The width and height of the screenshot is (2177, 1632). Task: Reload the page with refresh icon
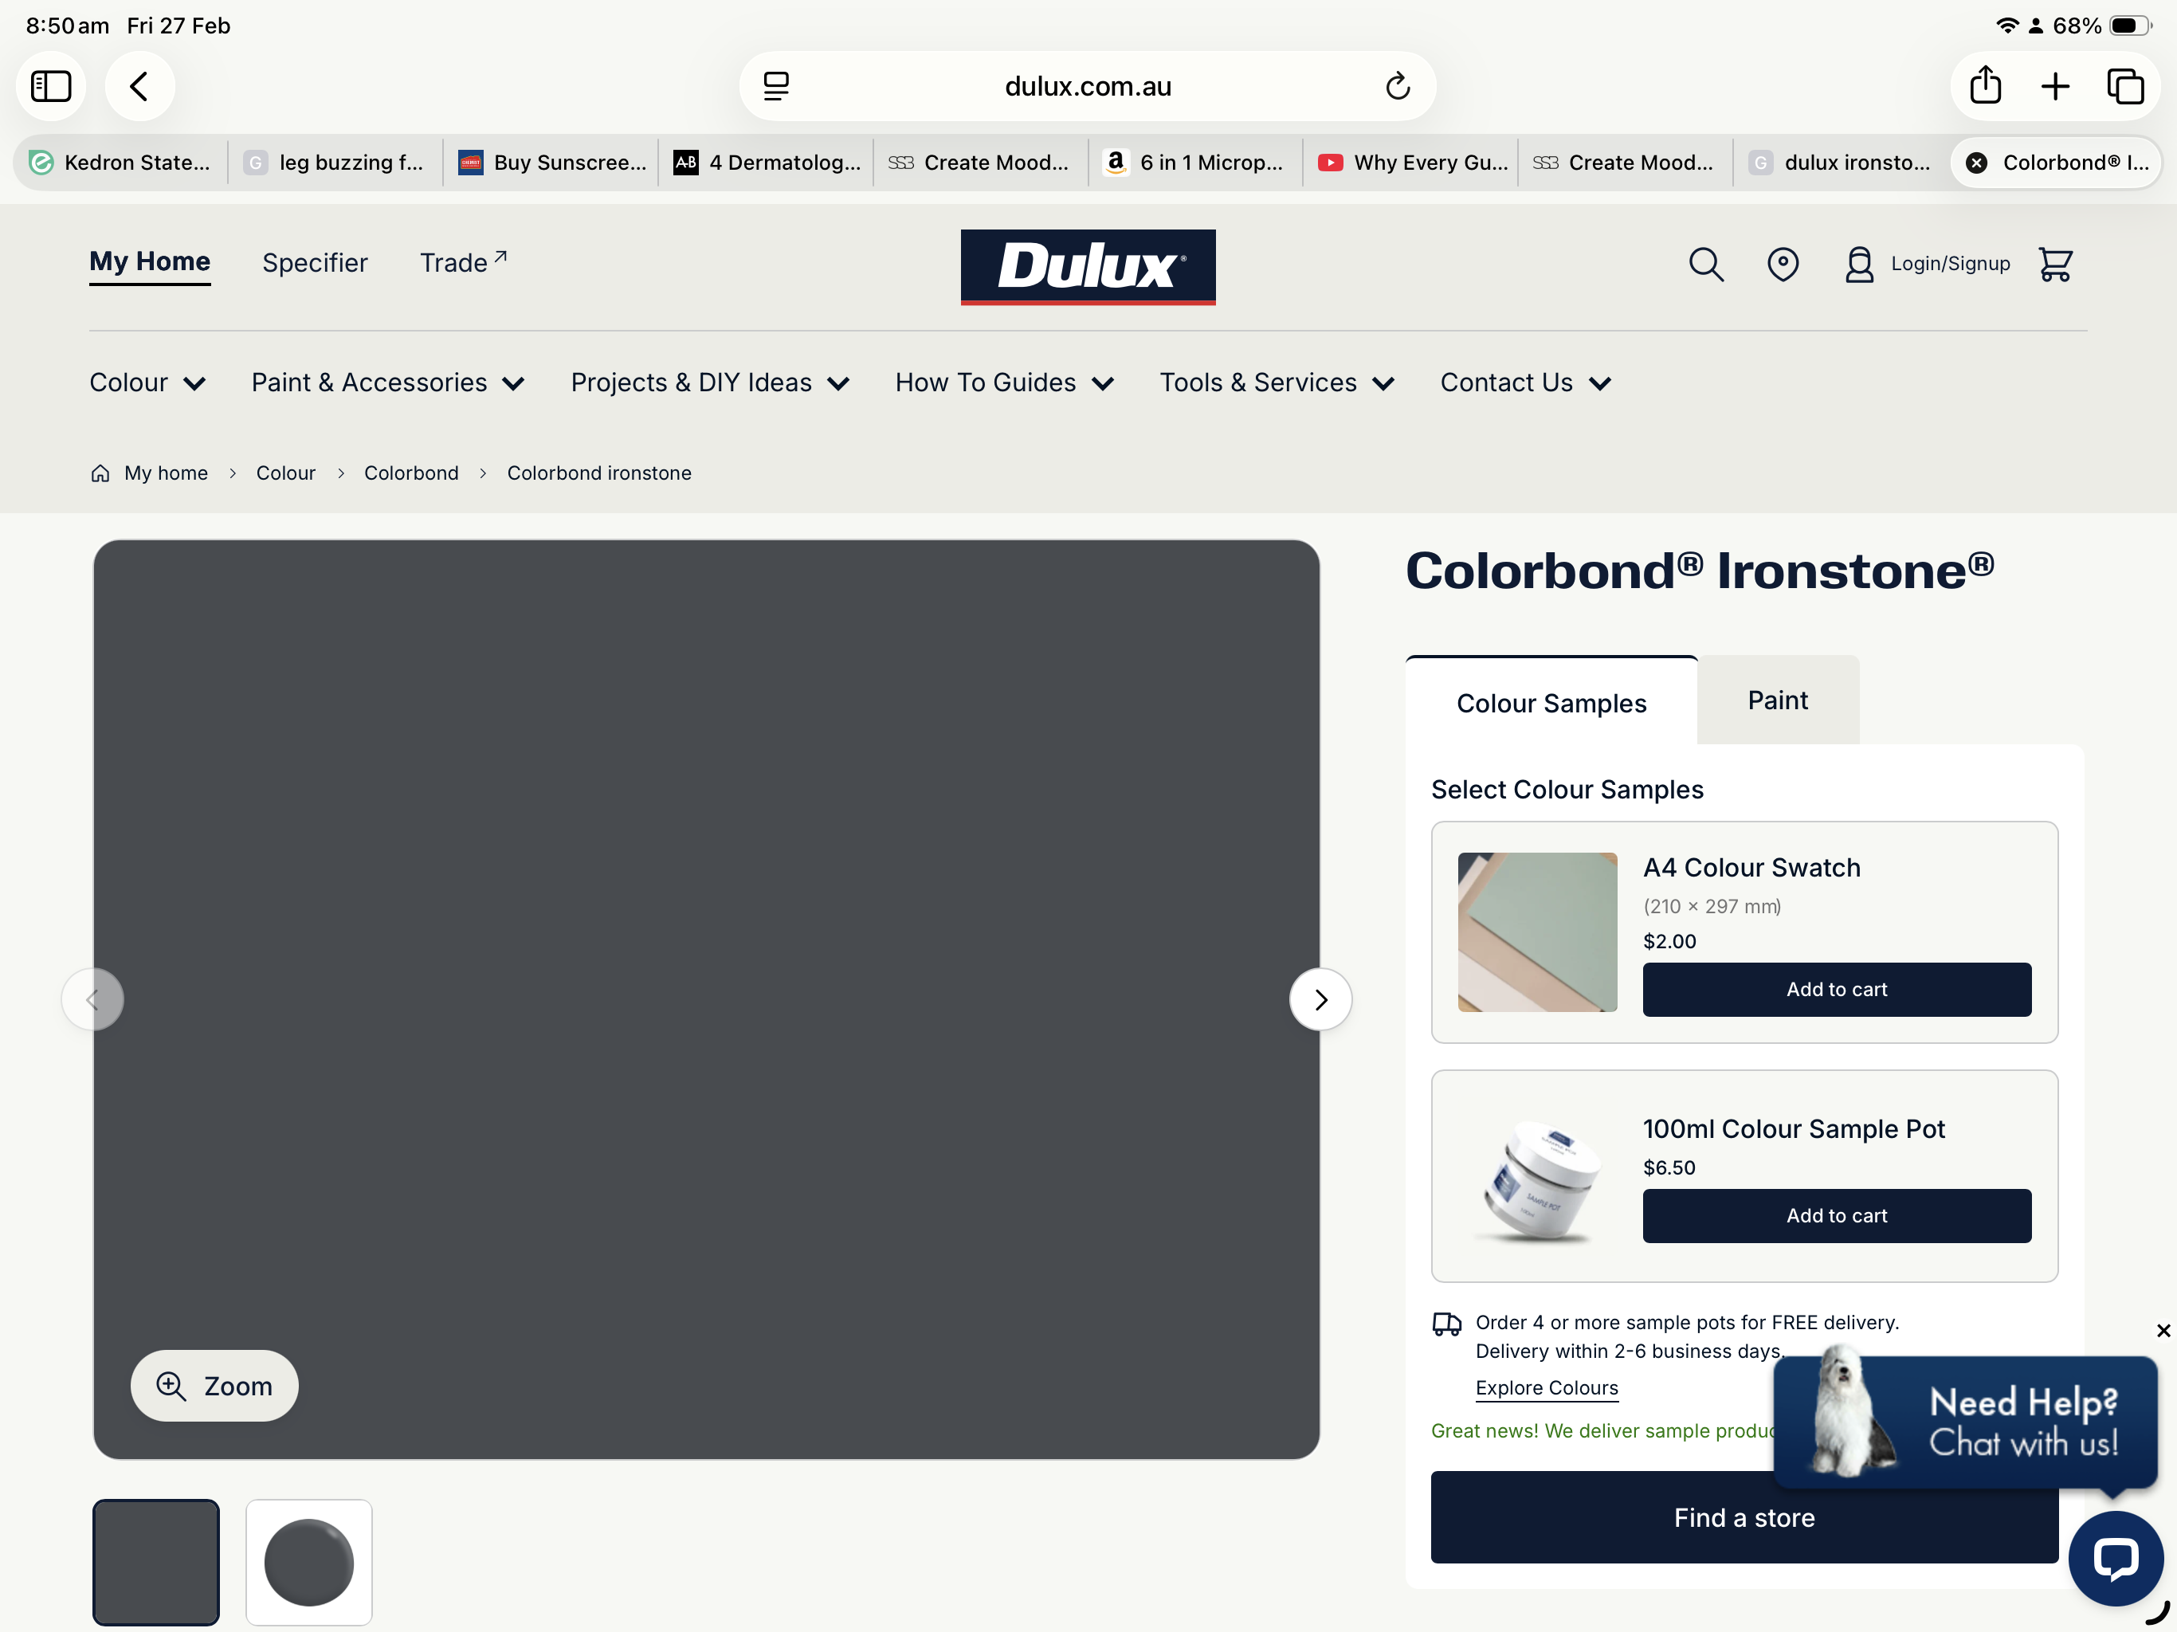1398,87
